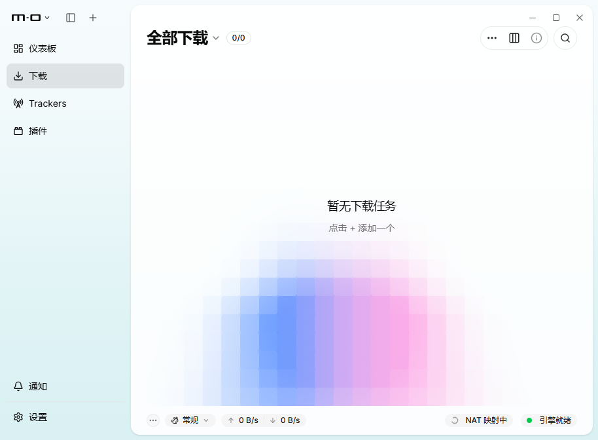
Task: Open 设置 settings
Action: (x=65, y=417)
